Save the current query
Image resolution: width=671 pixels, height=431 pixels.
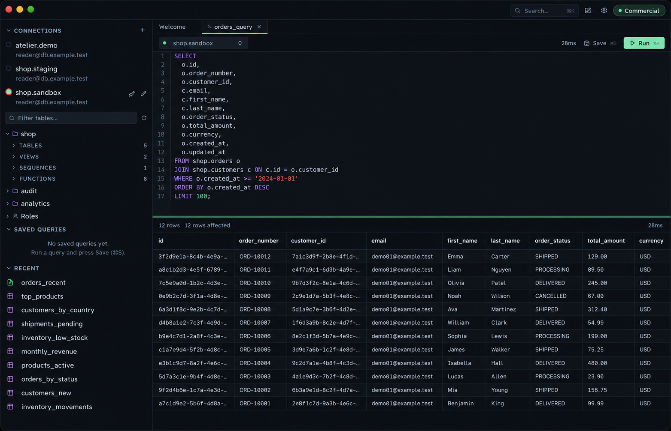tap(600, 43)
